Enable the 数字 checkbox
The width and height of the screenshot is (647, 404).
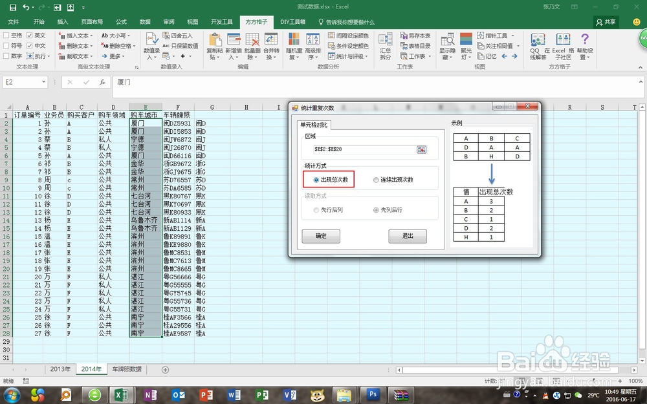[6, 56]
